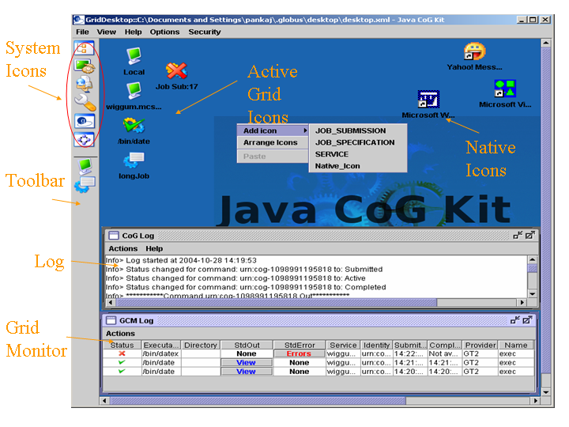Open the Options menu in menu bar
The height and width of the screenshot is (427, 569).
point(164,32)
